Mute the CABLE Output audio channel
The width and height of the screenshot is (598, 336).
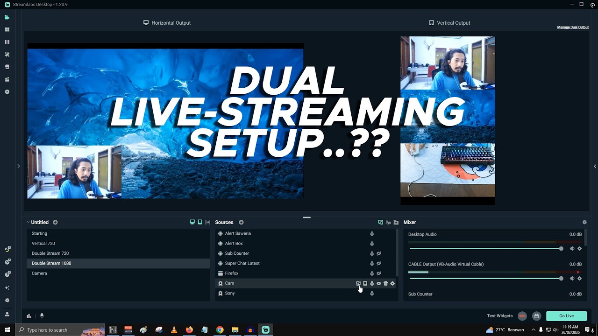pyautogui.click(x=572, y=279)
